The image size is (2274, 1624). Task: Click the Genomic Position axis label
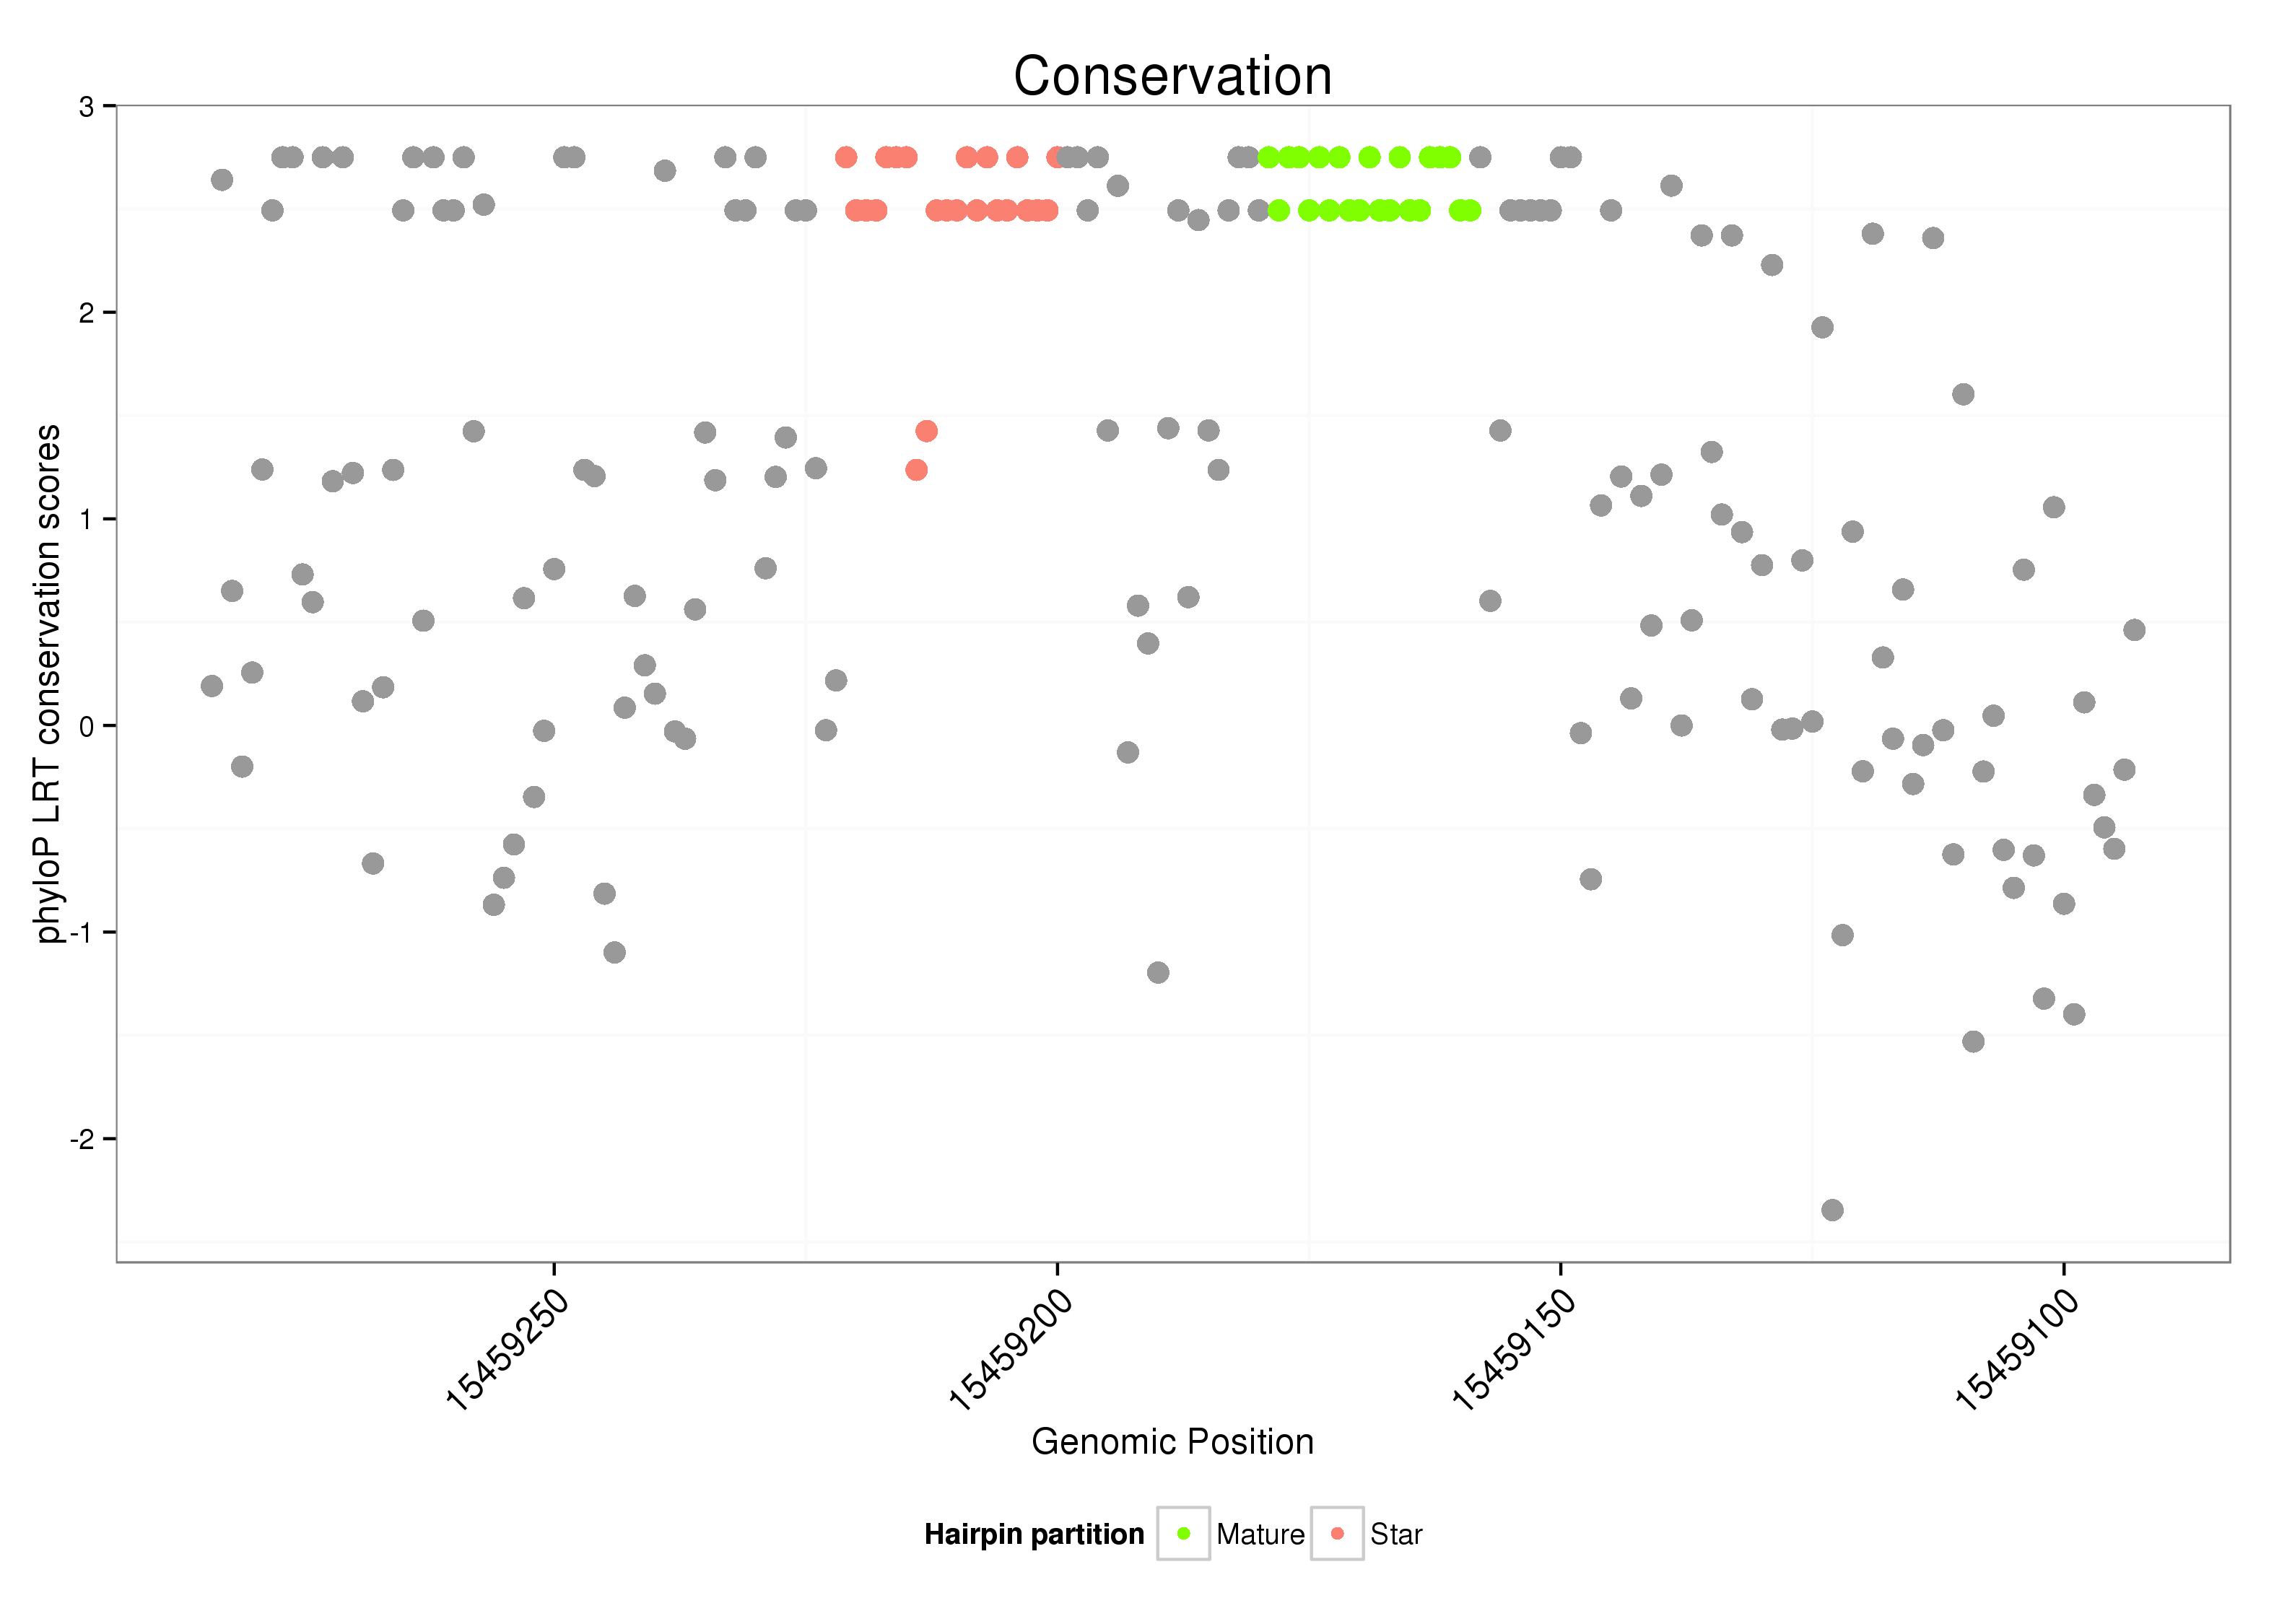pos(1172,1442)
